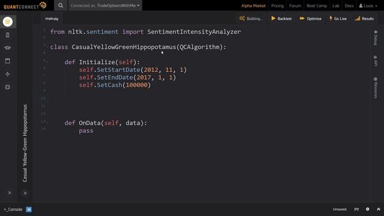Click the Unsaved status text
Screen dimensions: 384x216
pos(340,209)
